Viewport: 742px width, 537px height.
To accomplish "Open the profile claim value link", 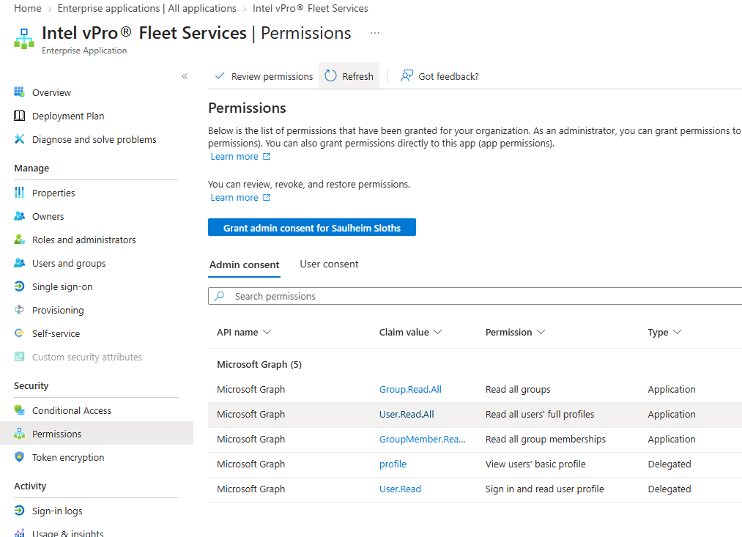I will point(393,464).
